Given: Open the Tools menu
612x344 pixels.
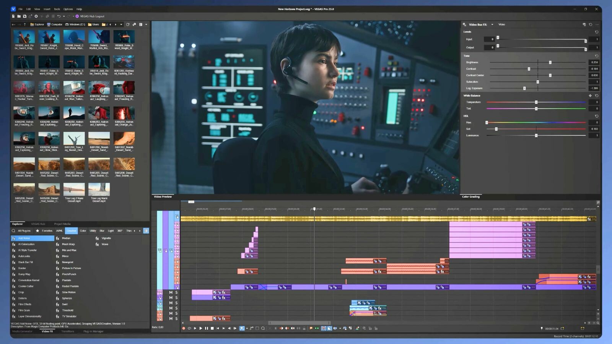Looking at the screenshot, I should tap(57, 9).
